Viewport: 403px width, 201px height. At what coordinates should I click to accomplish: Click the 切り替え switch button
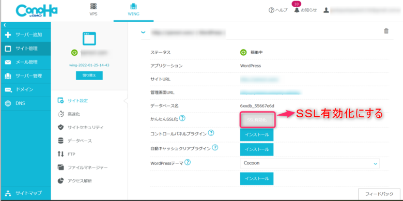point(89,75)
